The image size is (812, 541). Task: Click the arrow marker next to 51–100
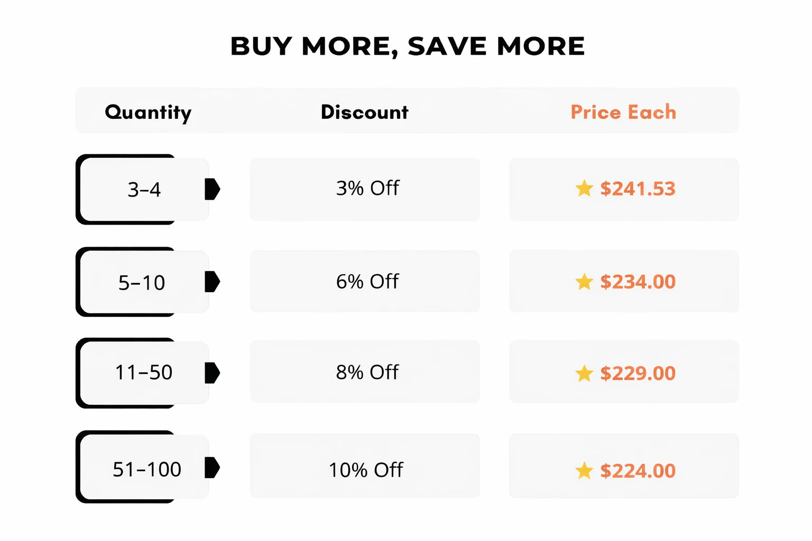[x=212, y=468]
